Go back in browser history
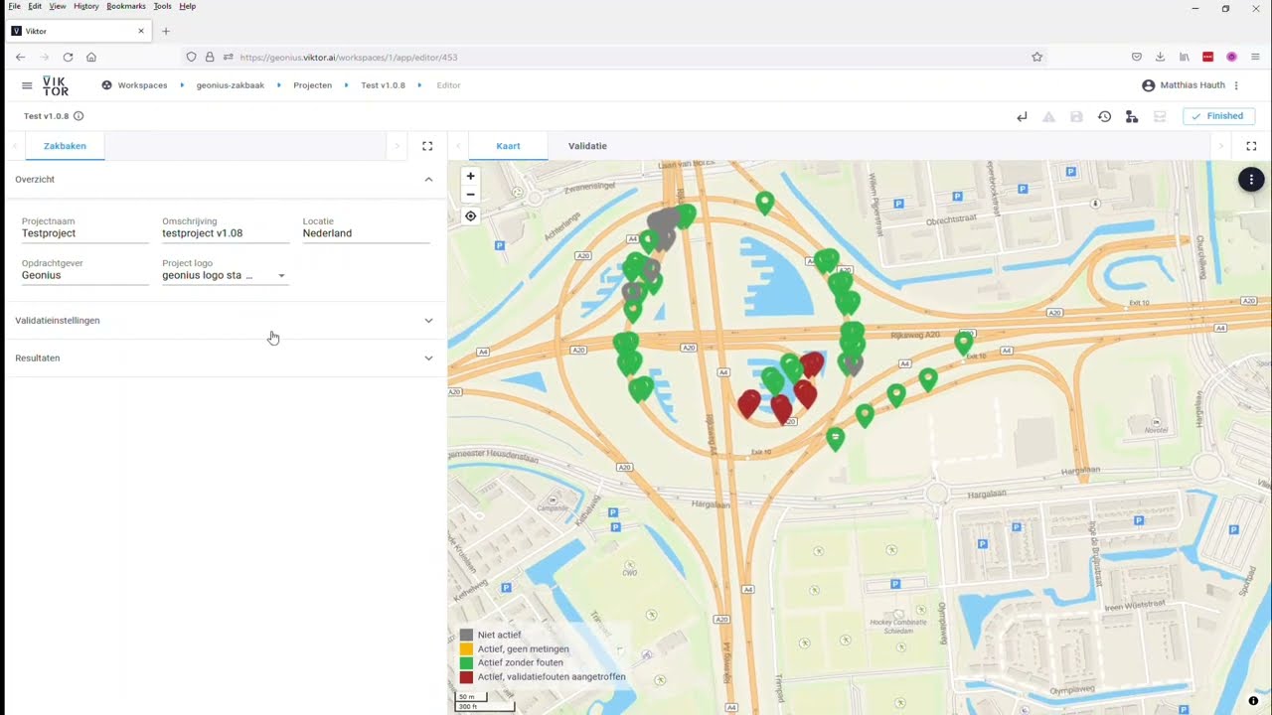This screenshot has width=1272, height=715. 20,58
